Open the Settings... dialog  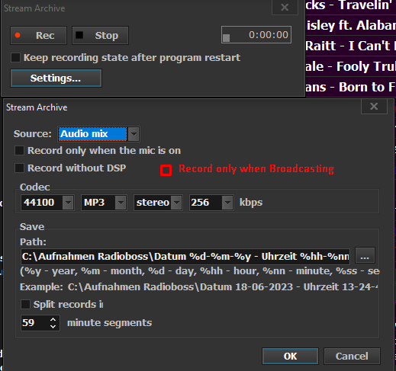tap(56, 78)
